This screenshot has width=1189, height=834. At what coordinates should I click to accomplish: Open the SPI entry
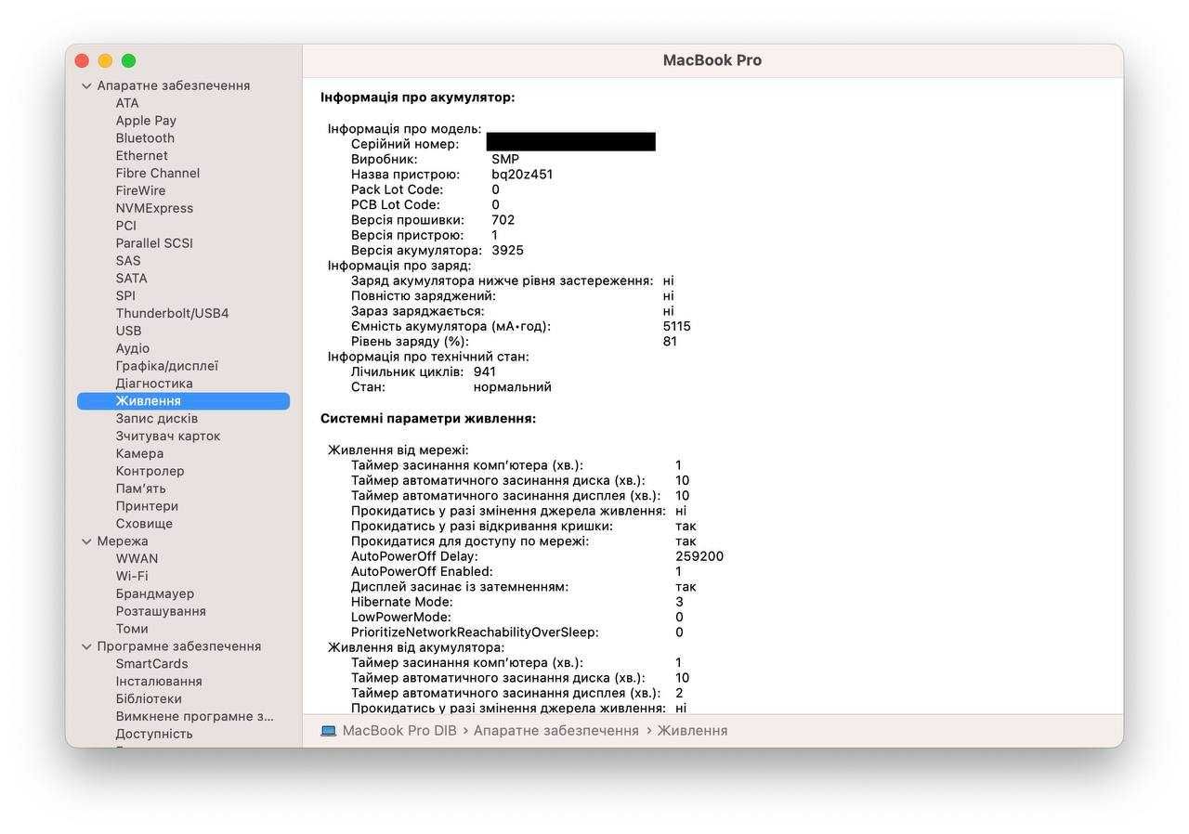(x=125, y=296)
